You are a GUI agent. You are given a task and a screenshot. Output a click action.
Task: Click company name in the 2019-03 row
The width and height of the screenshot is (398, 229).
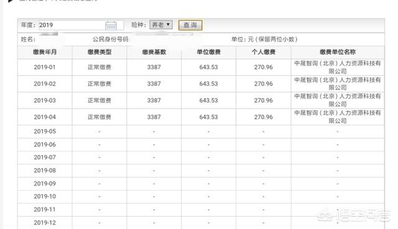click(338, 101)
